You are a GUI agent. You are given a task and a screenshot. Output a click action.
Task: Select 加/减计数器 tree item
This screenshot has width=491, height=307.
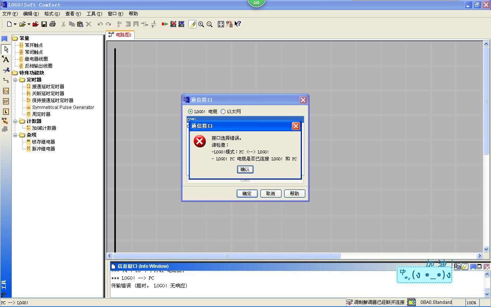(44, 128)
